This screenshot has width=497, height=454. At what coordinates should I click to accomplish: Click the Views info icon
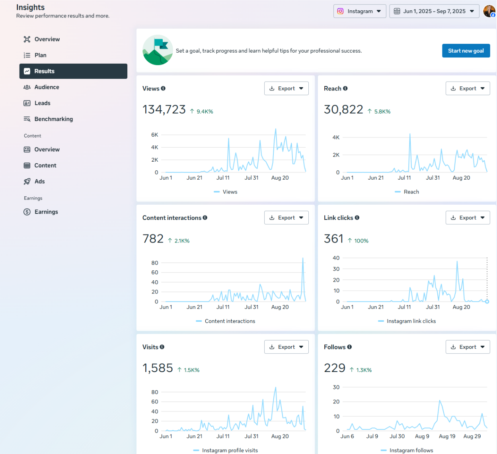[x=162, y=88]
